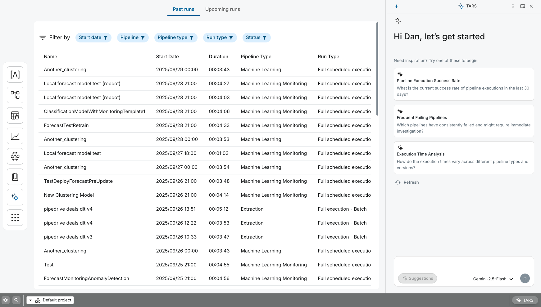Click TARS button in bottom bar
541x307 pixels.
pos(525,300)
